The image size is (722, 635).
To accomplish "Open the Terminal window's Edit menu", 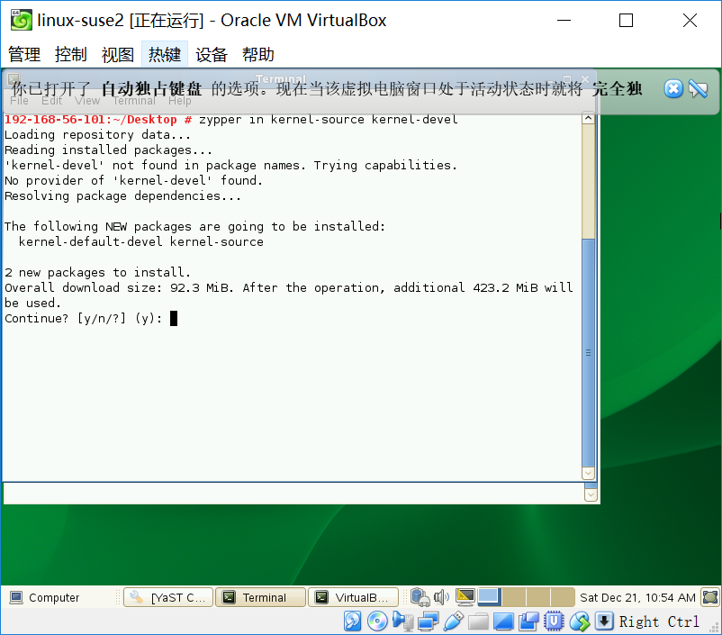I will (x=51, y=101).
